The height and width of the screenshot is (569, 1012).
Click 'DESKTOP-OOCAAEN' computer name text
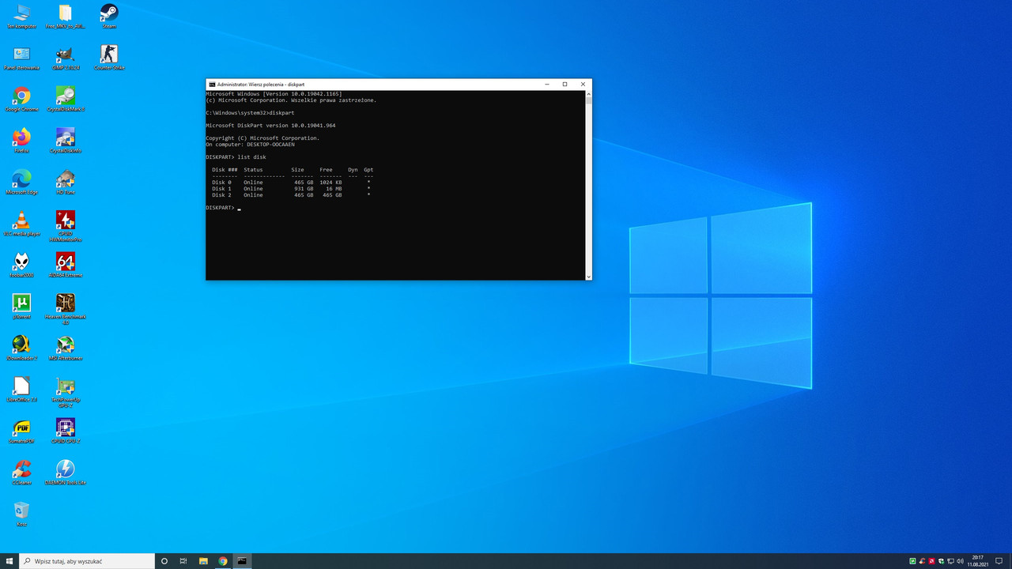point(270,145)
